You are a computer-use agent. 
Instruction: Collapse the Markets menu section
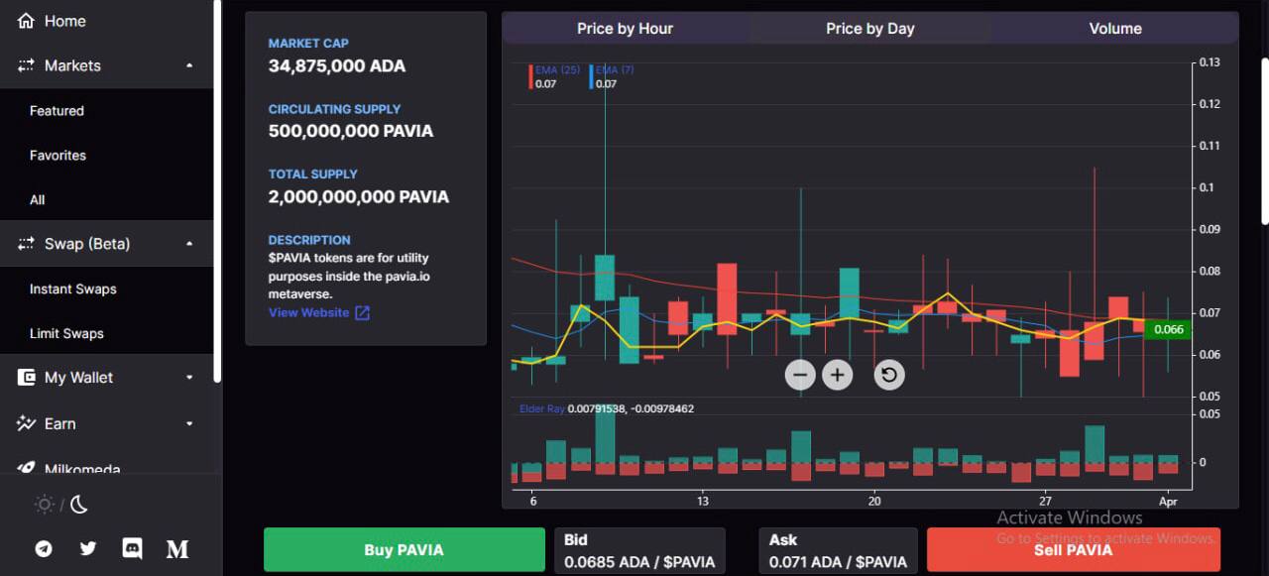(189, 65)
